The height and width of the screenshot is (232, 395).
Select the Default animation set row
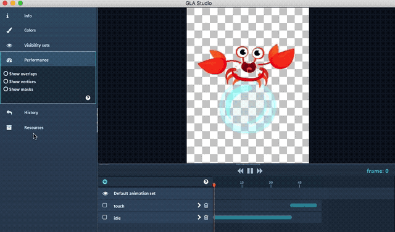coord(156,194)
